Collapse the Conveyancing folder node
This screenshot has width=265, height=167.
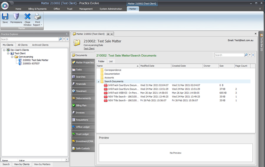12,57
